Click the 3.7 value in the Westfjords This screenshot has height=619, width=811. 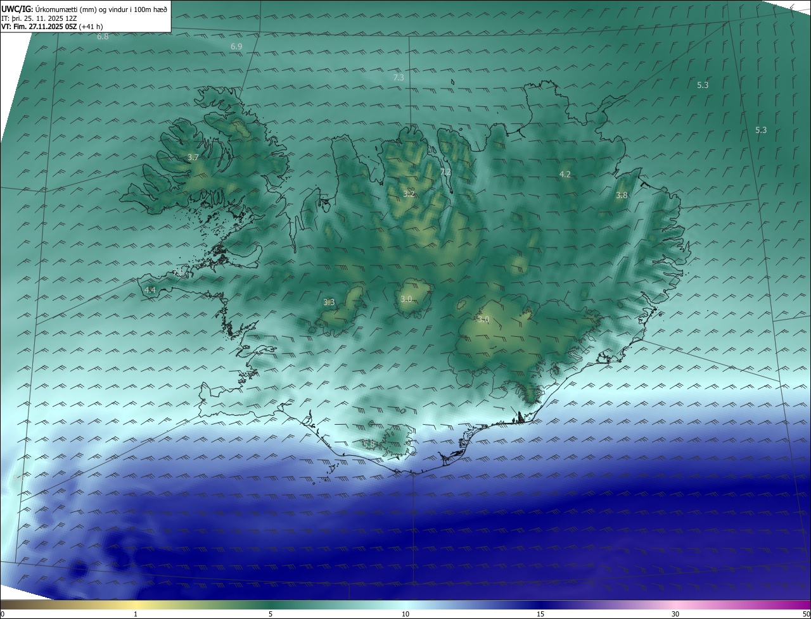pyautogui.click(x=193, y=157)
